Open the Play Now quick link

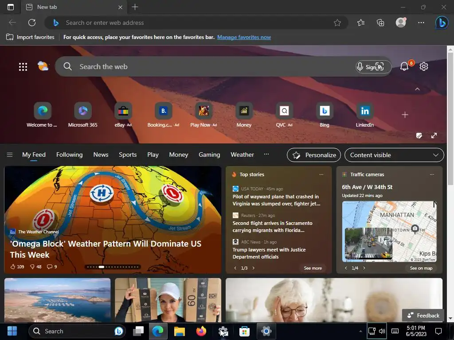pos(204,115)
